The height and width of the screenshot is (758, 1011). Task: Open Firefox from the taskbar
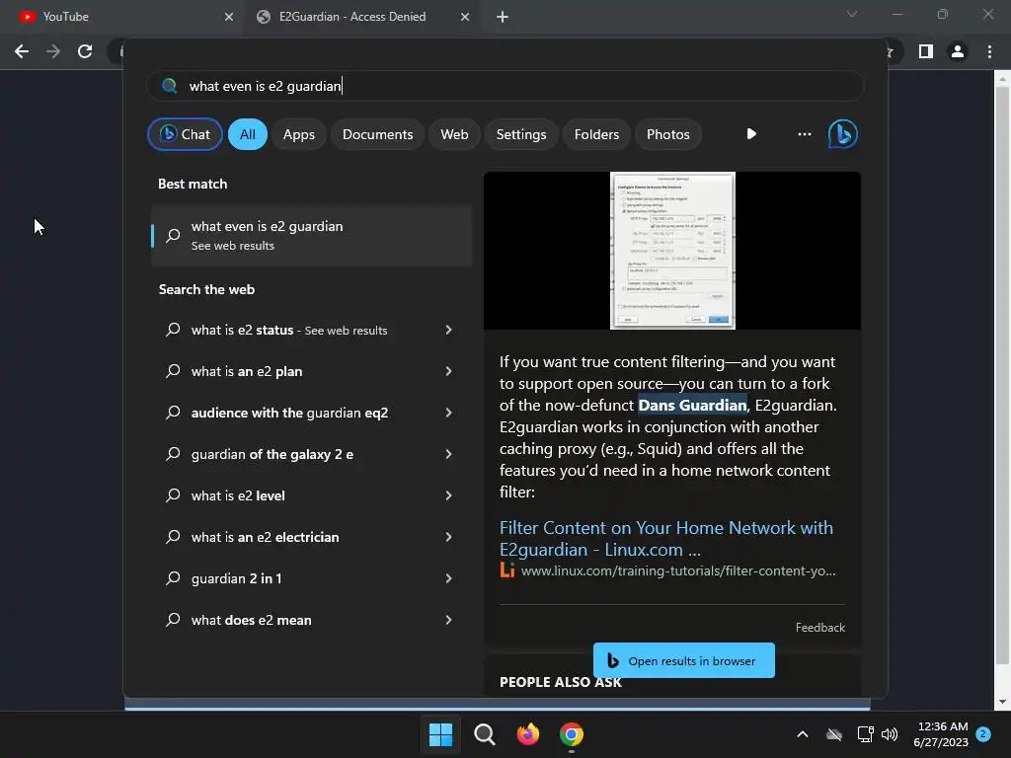[528, 734]
